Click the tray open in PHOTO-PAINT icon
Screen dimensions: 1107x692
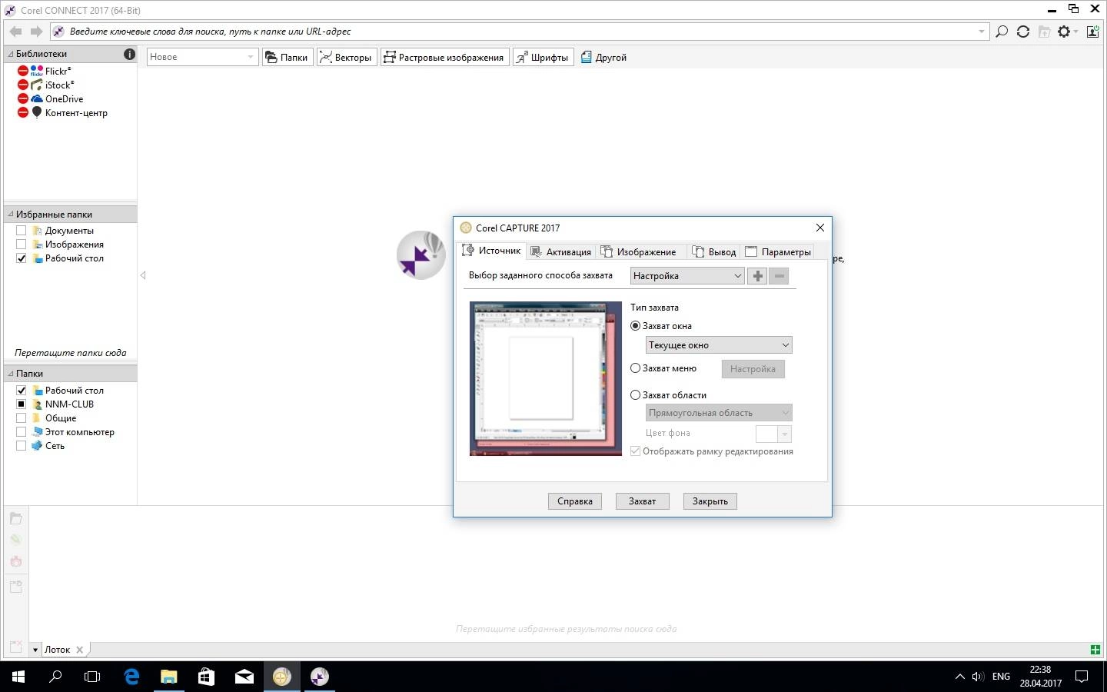pyautogui.click(x=15, y=562)
